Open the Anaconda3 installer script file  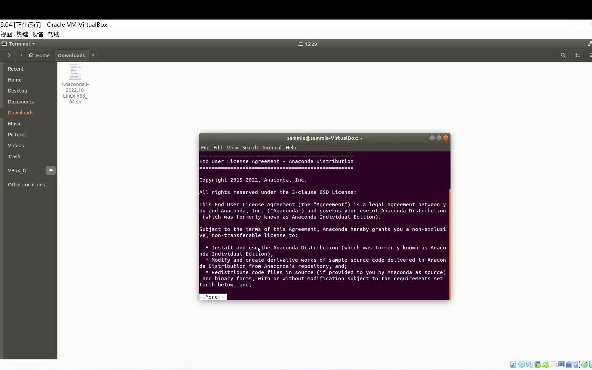click(x=75, y=84)
